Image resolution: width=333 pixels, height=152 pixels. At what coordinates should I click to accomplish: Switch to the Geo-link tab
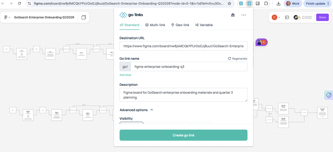point(180,25)
